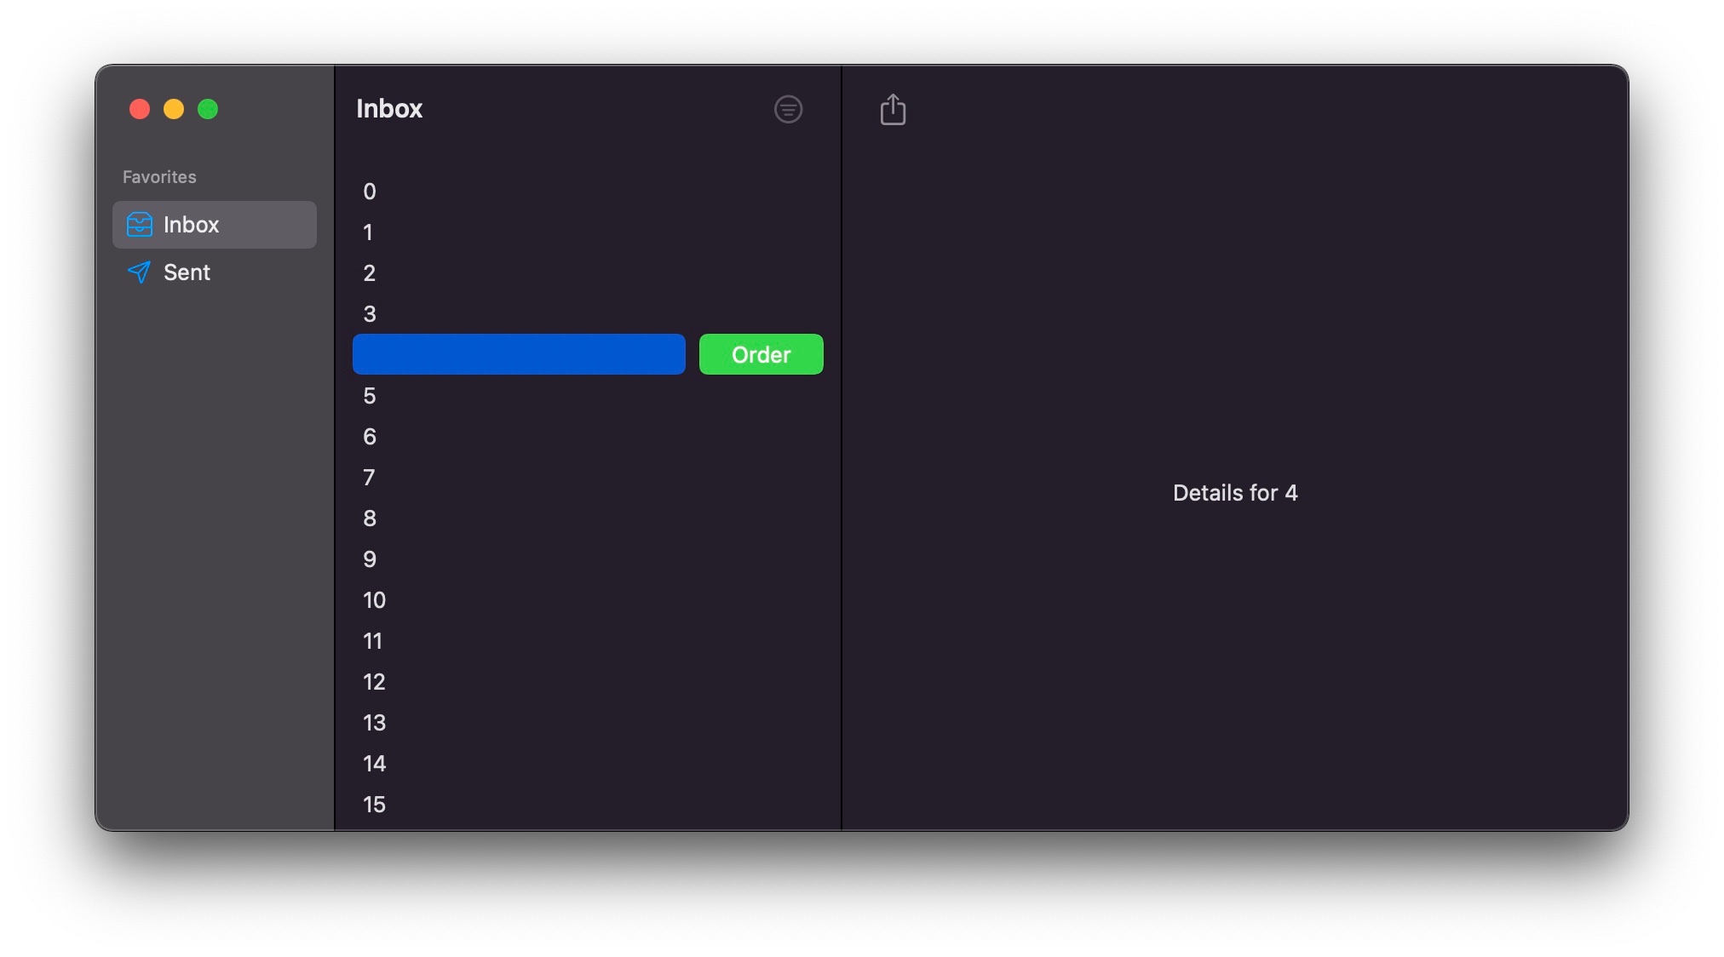Viewport: 1724px width, 957px height.
Task: Select the highlighted blue list row
Action: click(519, 354)
